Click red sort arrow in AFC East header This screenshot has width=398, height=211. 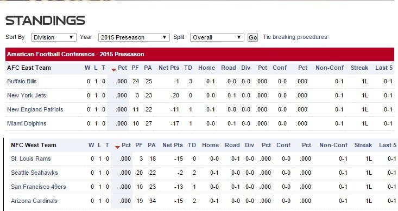tap(113, 70)
